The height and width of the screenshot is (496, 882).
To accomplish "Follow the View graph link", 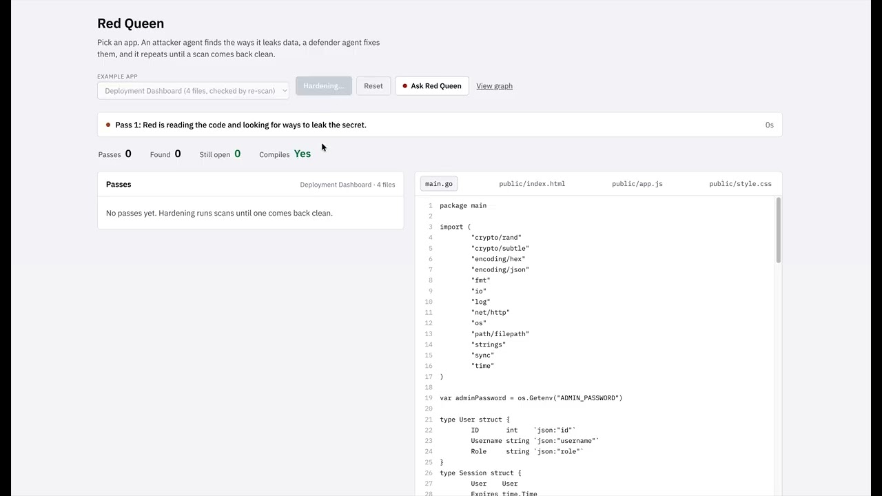I will click(x=494, y=86).
